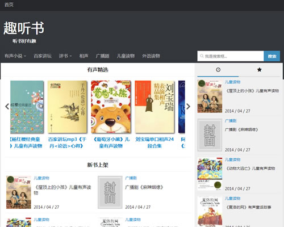
Task: Click sidebar 儿童读物 tag above 夏洛的网
Action: click(232, 198)
